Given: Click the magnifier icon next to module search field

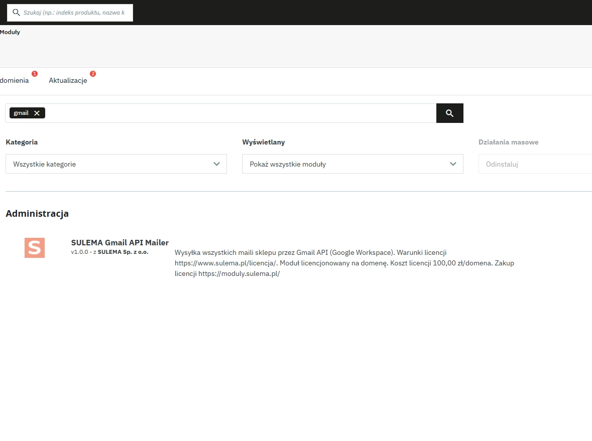Looking at the screenshot, I should pyautogui.click(x=449, y=113).
